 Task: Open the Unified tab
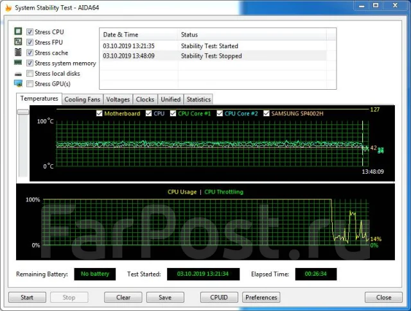tap(171, 99)
